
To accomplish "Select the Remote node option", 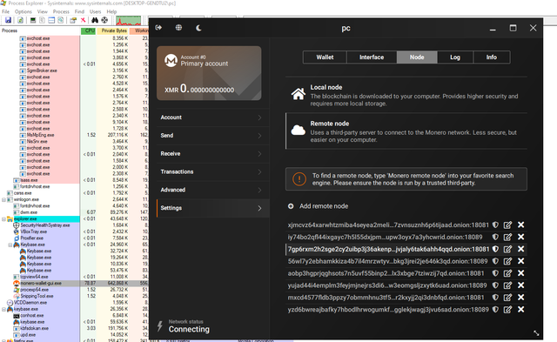I will pos(406,131).
